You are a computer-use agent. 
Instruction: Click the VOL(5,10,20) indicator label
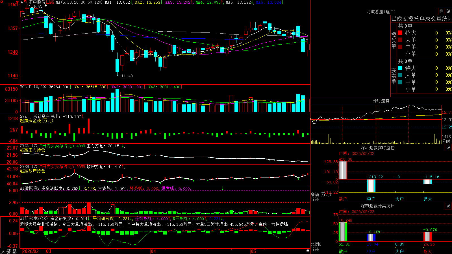[33, 87]
